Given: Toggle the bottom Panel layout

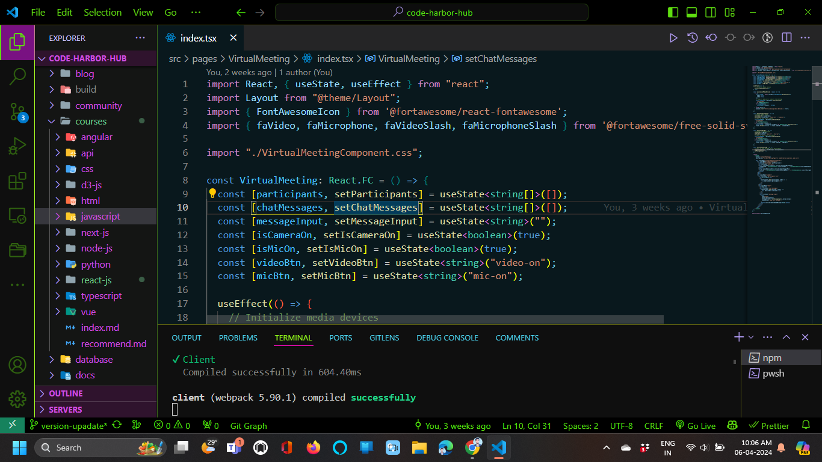Looking at the screenshot, I should (692, 12).
